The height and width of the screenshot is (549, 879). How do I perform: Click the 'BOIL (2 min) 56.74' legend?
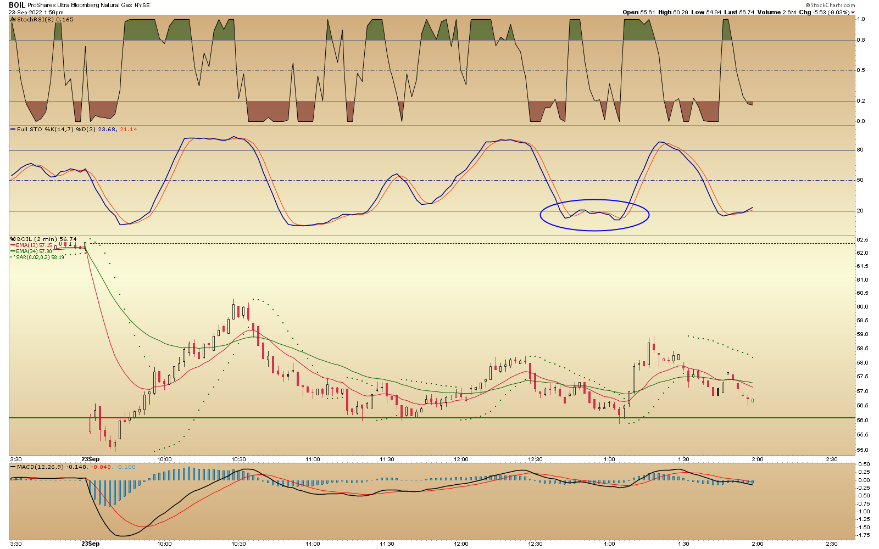47,239
